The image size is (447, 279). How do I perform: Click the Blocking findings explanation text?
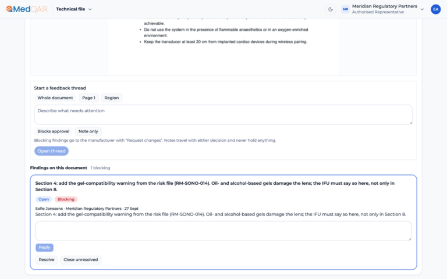tap(155, 140)
